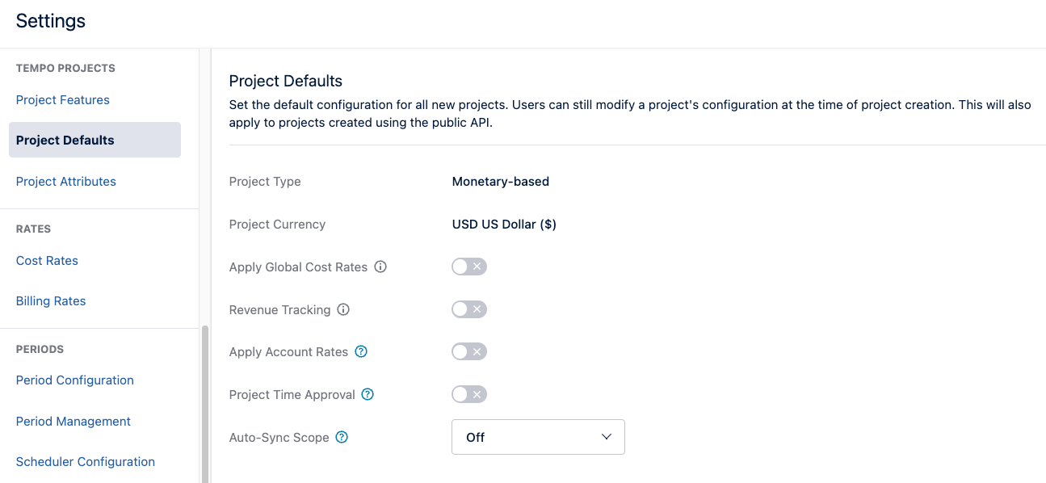Switch on Project Time Approval
This screenshot has width=1046, height=483.
pyautogui.click(x=469, y=394)
